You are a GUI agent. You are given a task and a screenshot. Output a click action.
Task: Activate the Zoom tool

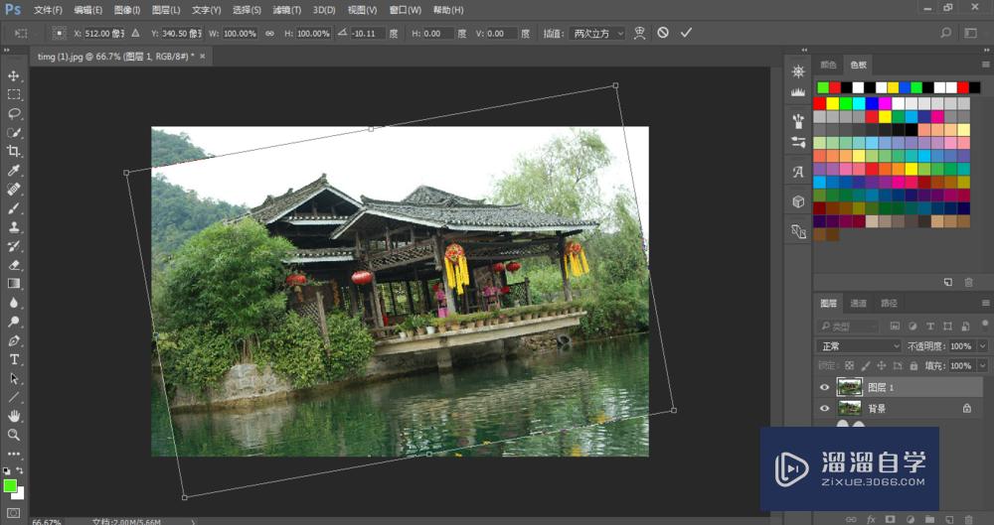pyautogui.click(x=14, y=435)
